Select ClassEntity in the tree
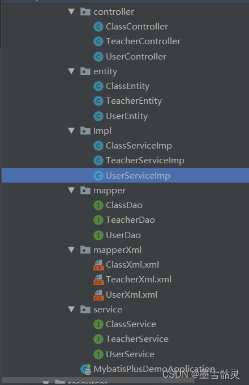The image size is (249, 385). tap(127, 86)
